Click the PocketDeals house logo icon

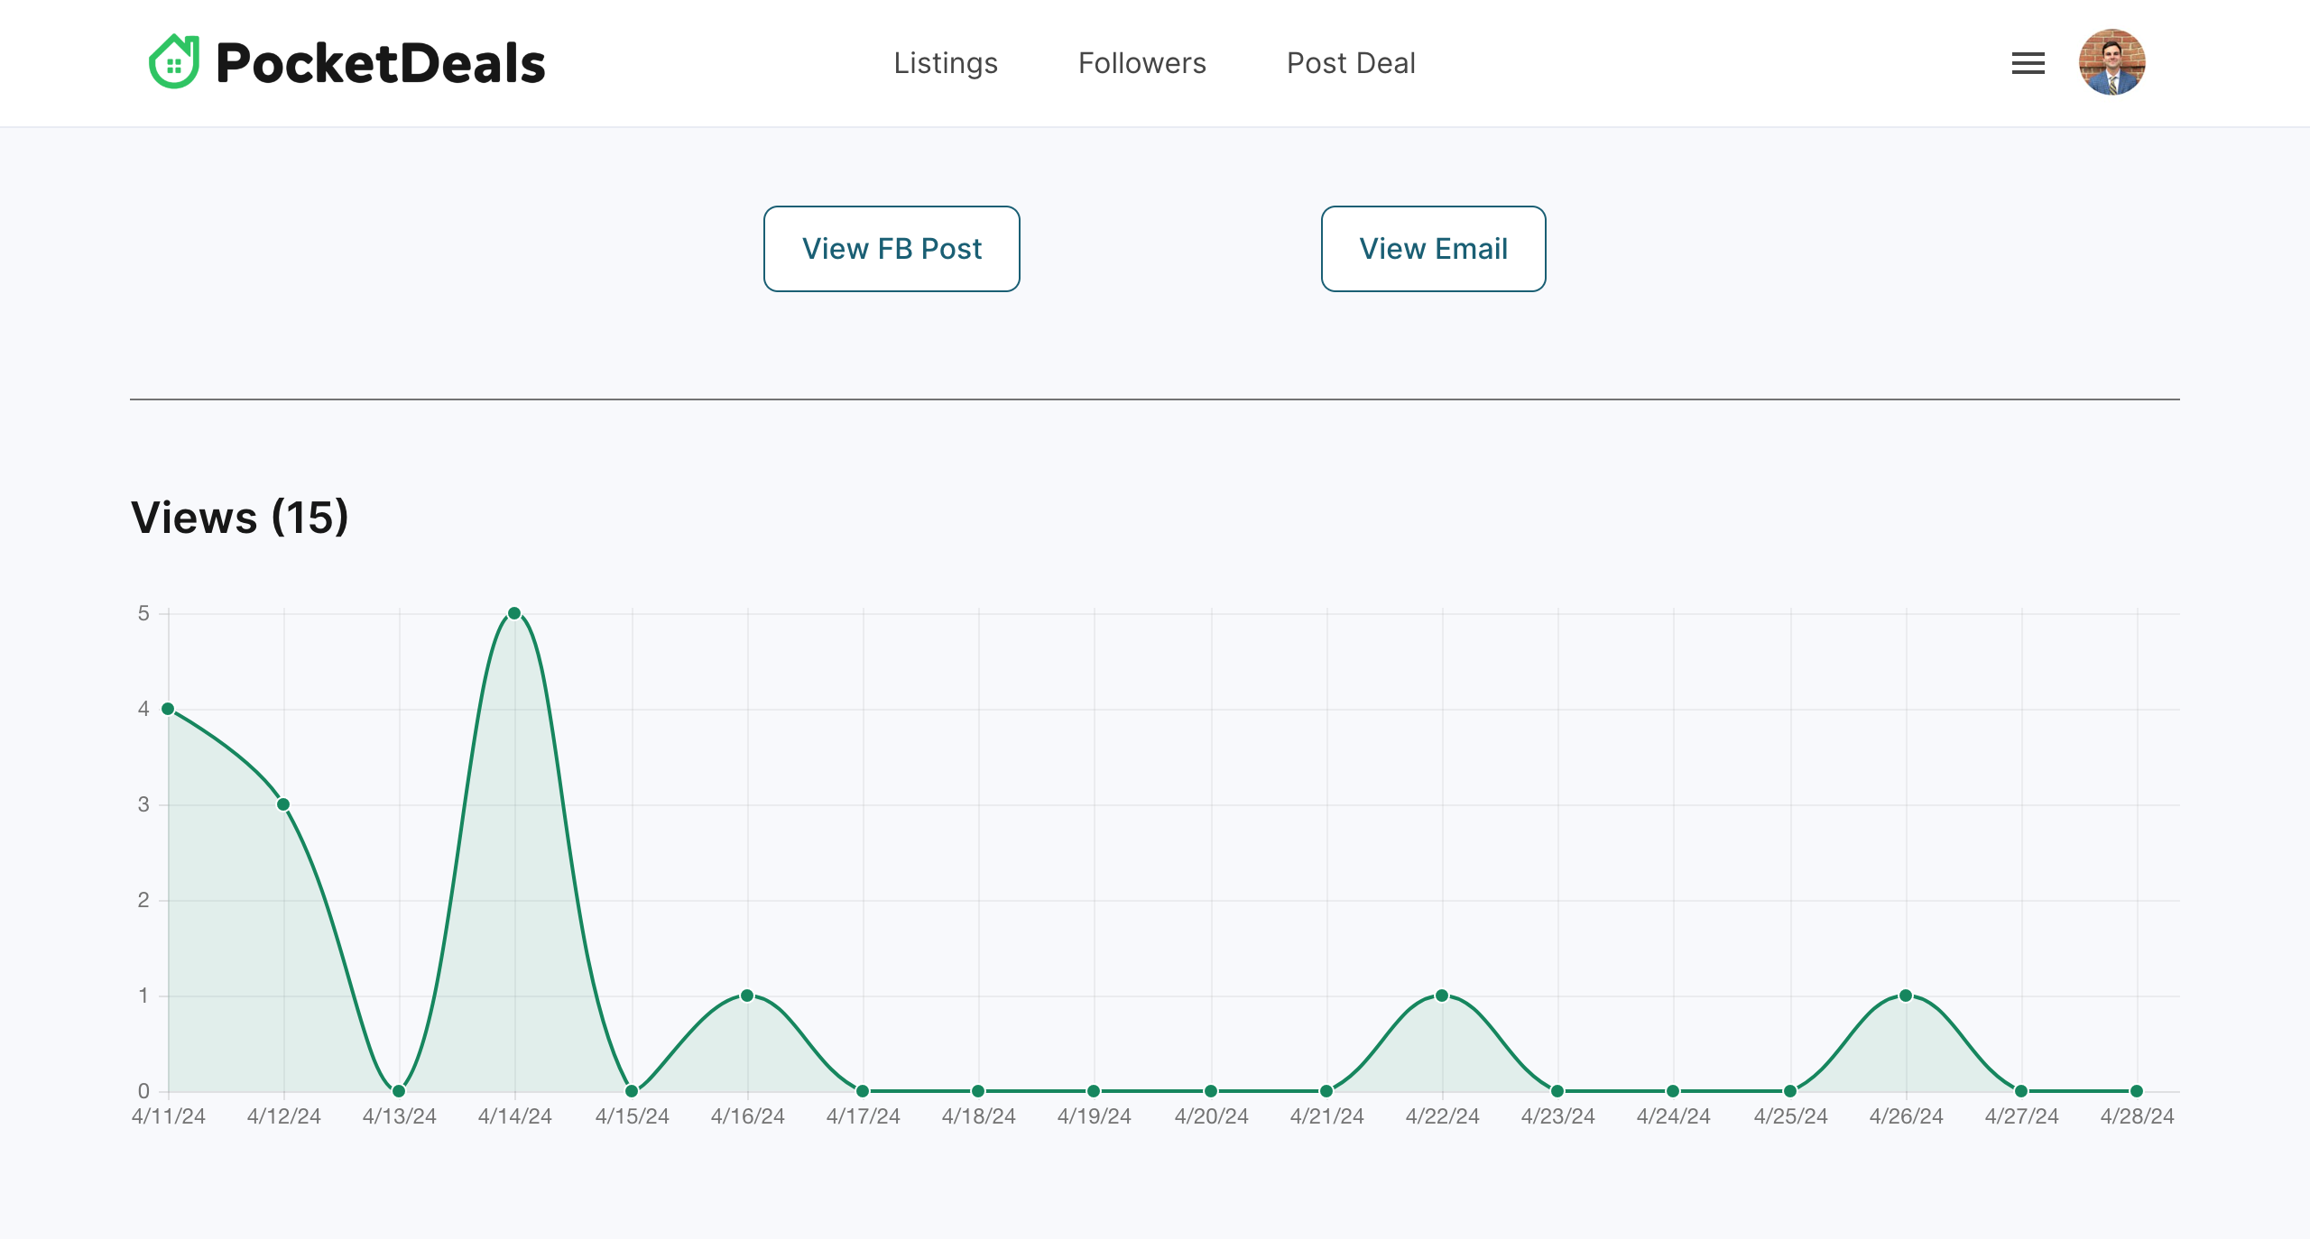(174, 62)
